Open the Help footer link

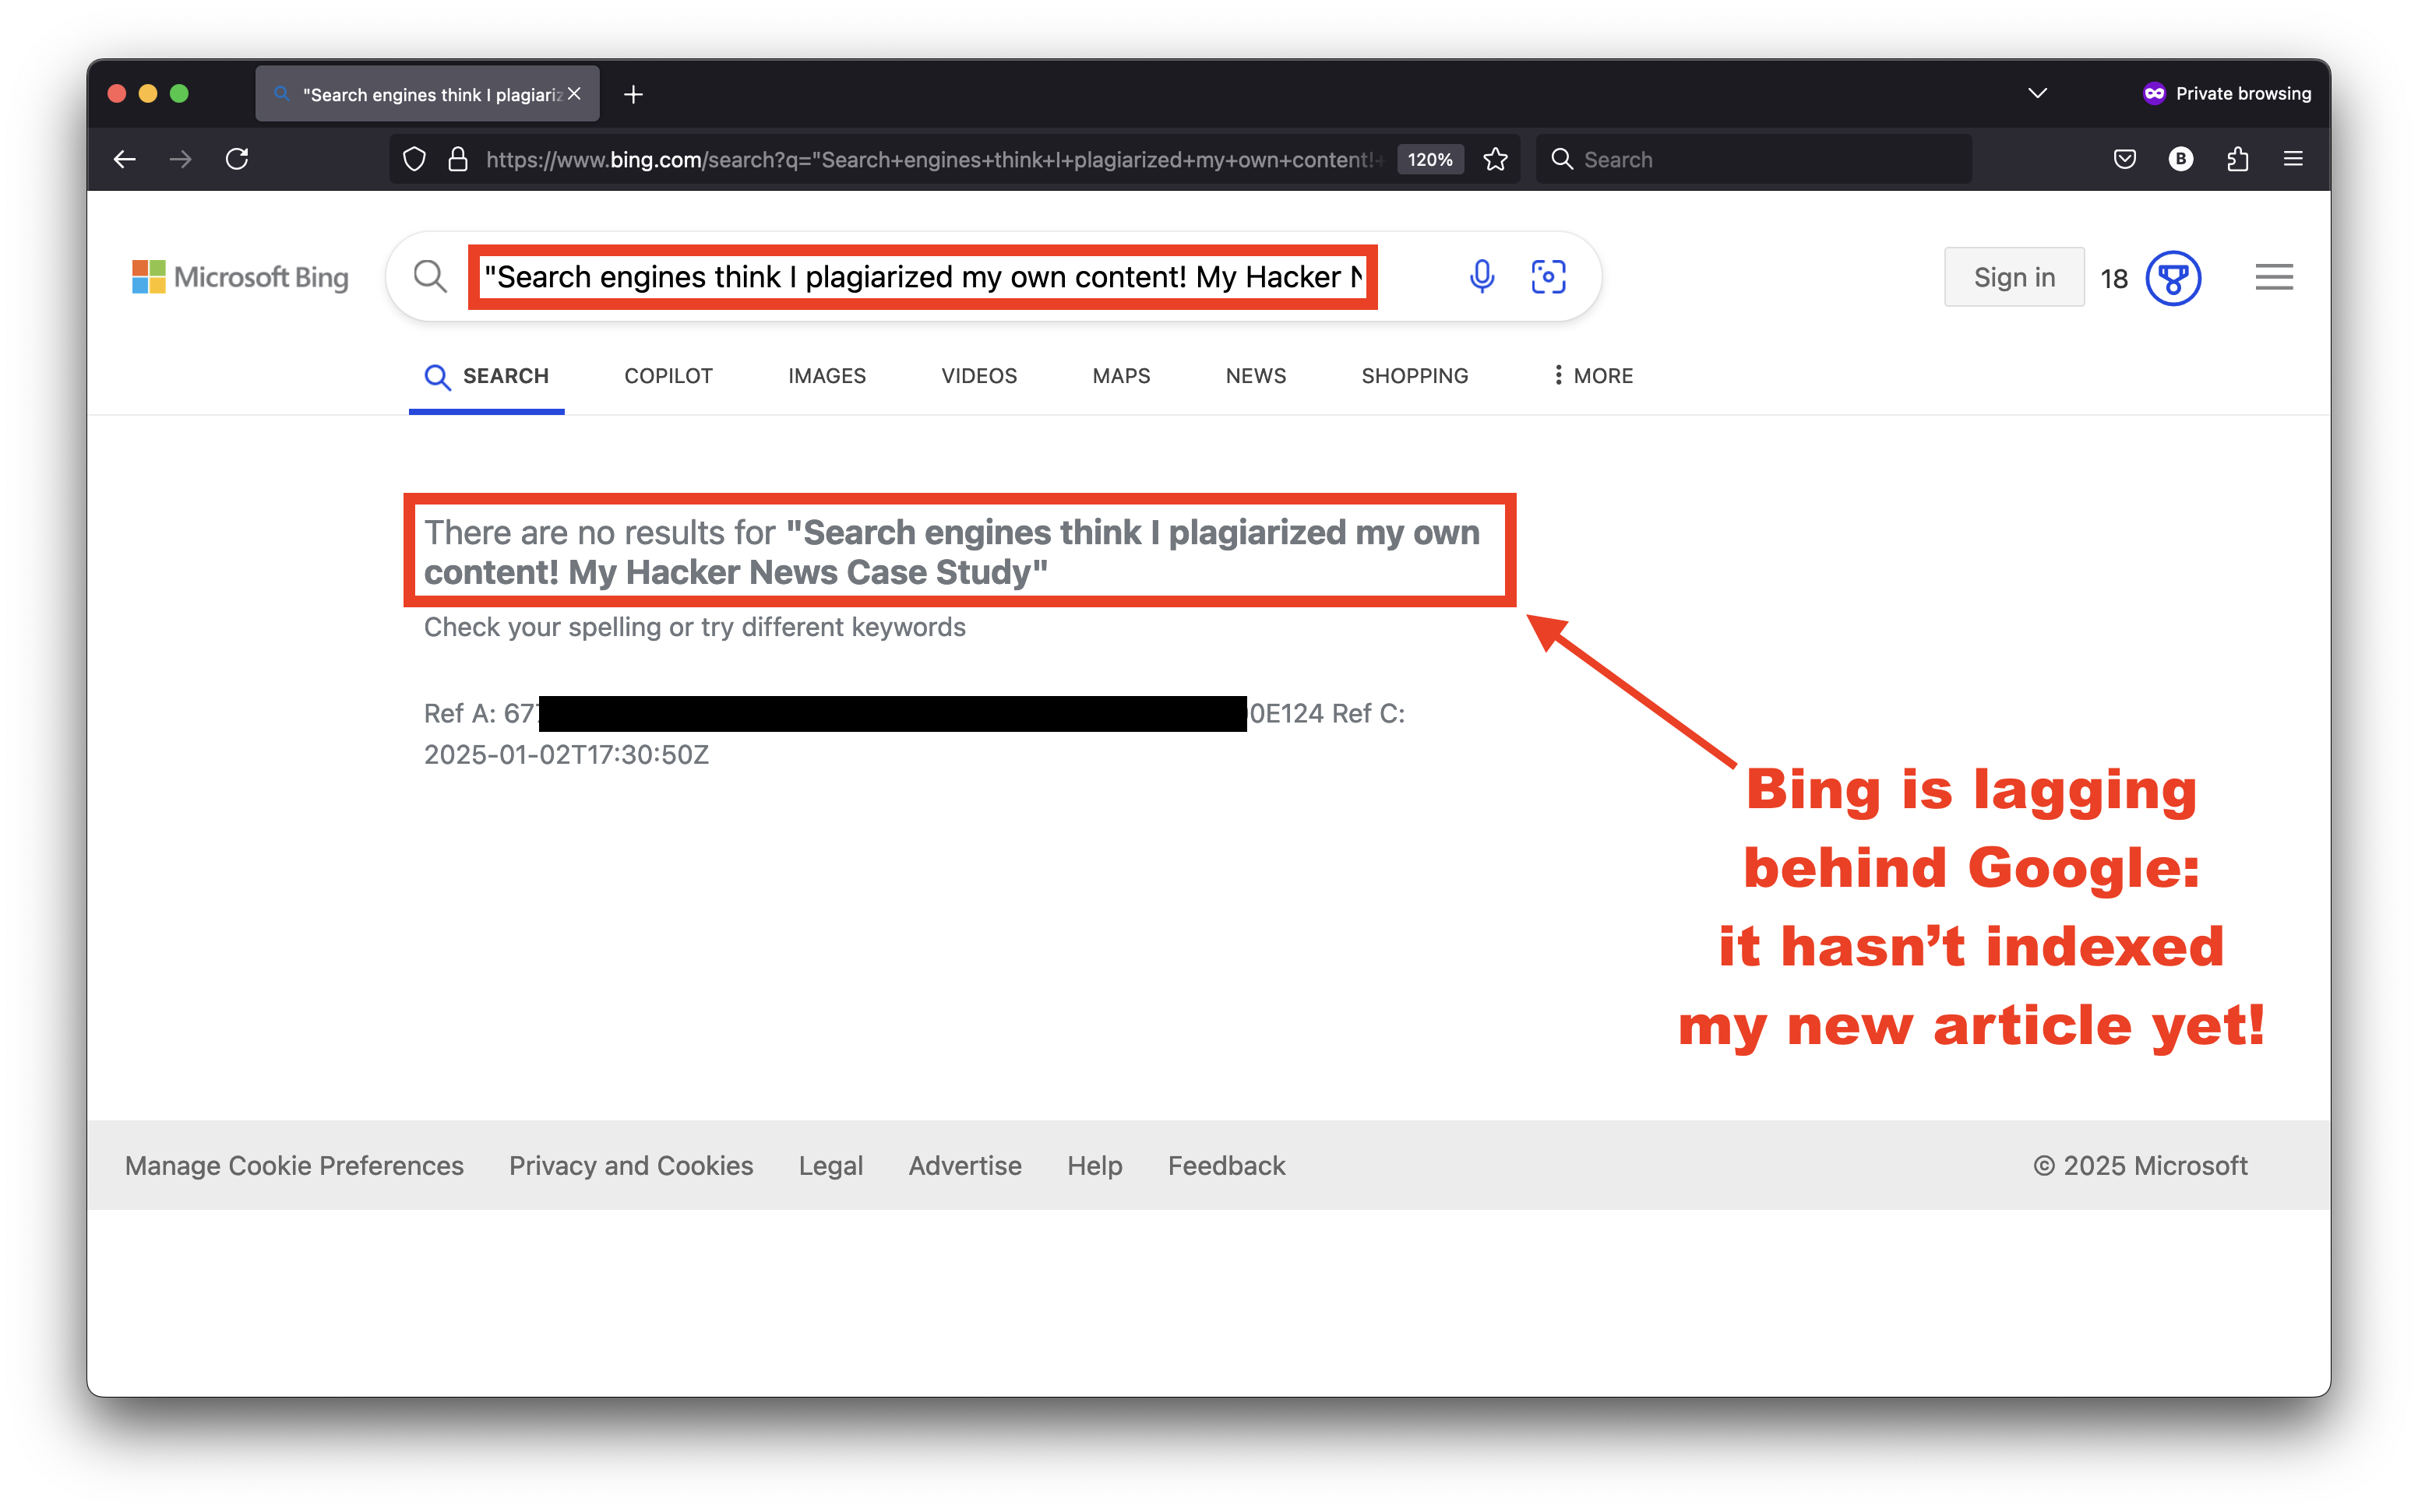coord(1094,1165)
